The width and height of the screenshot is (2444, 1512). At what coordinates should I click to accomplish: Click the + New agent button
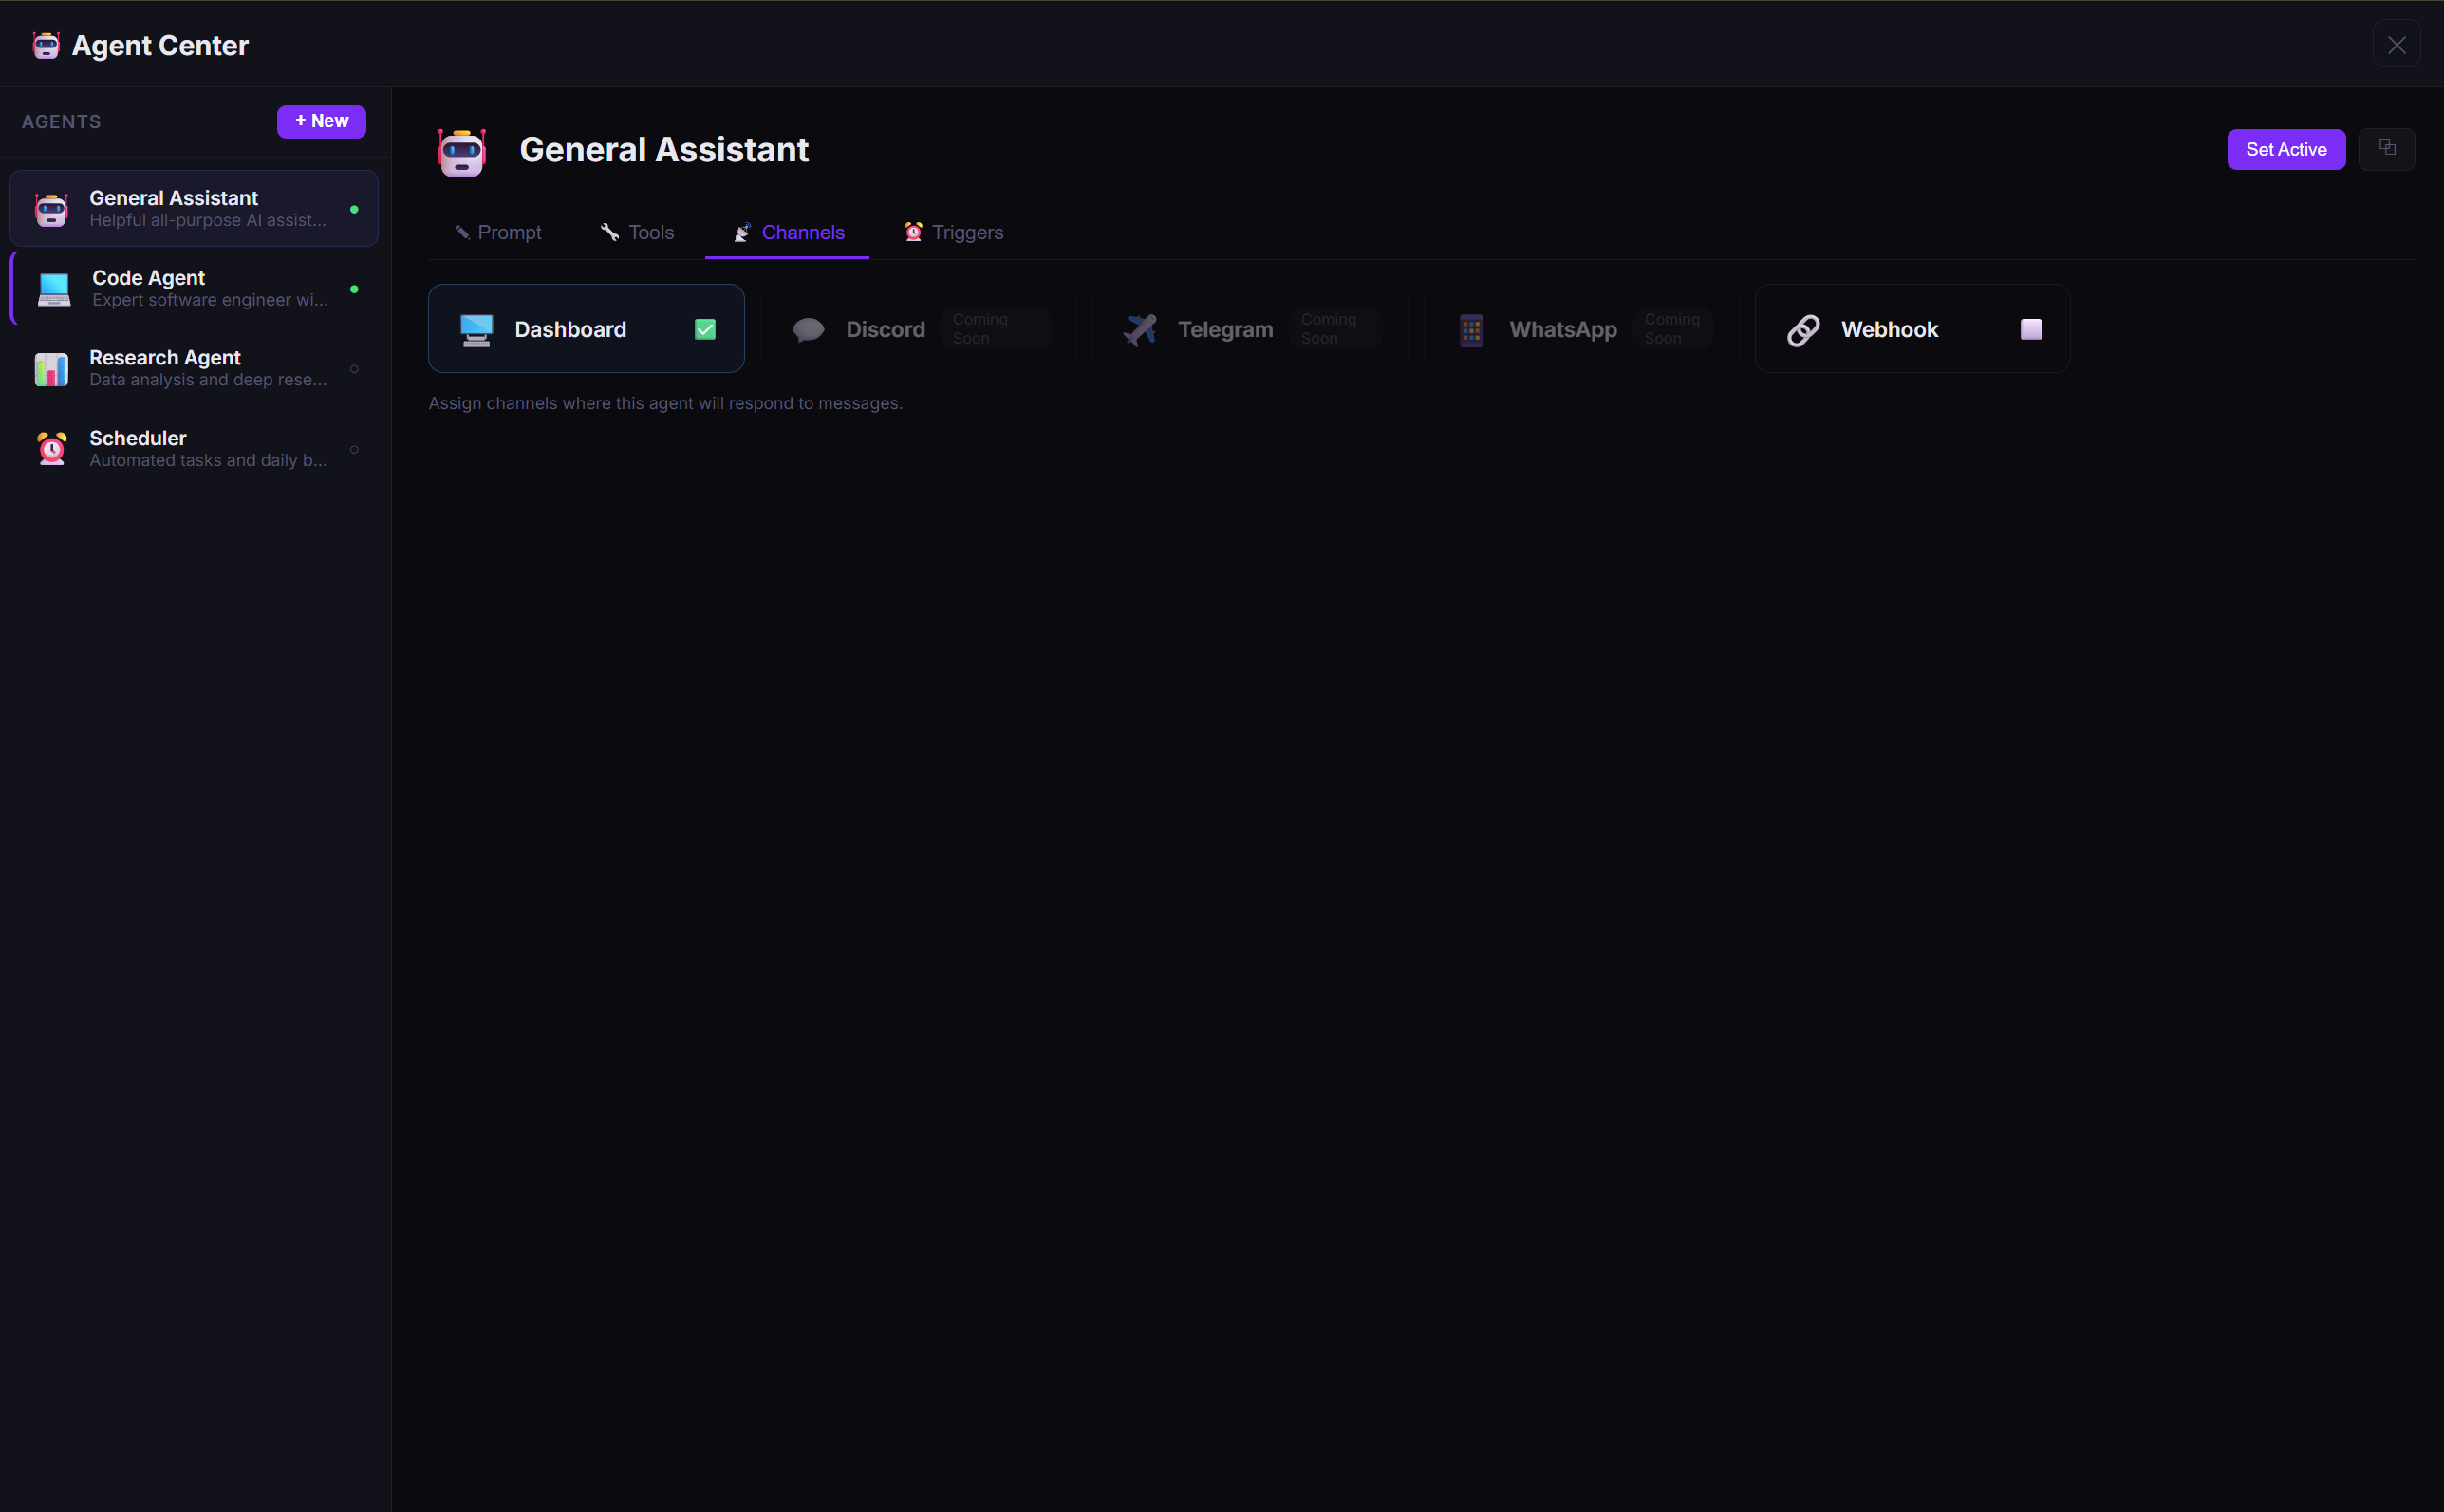pyautogui.click(x=321, y=121)
